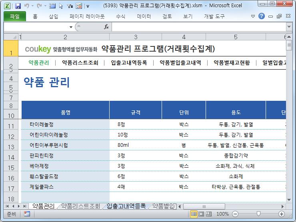Select column header 3
Screen dimensions: 296x222
coord(136,37)
